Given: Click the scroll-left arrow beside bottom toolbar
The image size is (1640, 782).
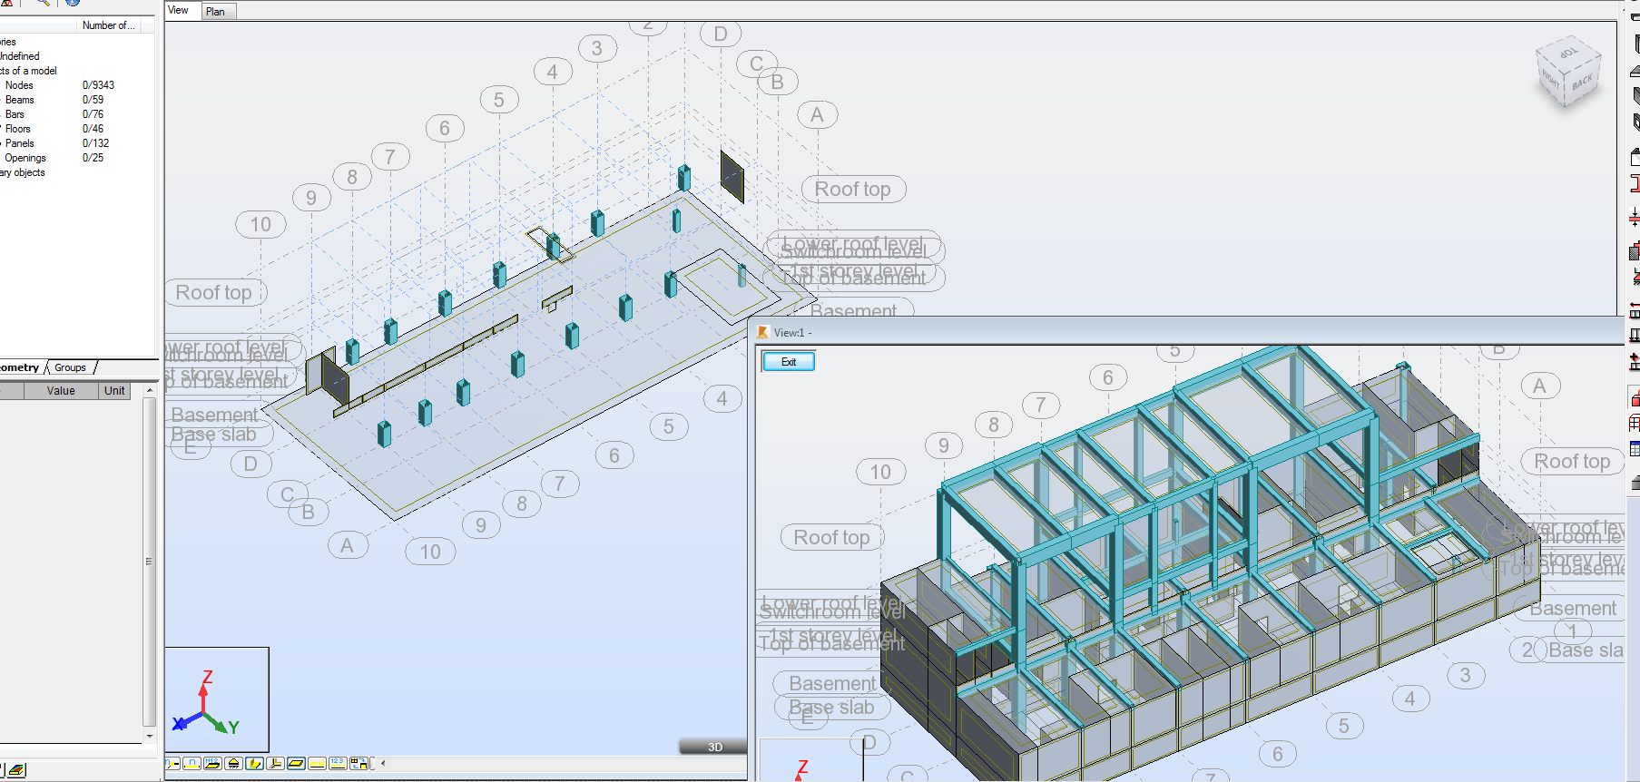Looking at the screenshot, I should (x=383, y=764).
